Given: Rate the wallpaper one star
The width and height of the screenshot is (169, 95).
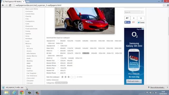Looking at the screenshot, I should click(x=62, y=77).
